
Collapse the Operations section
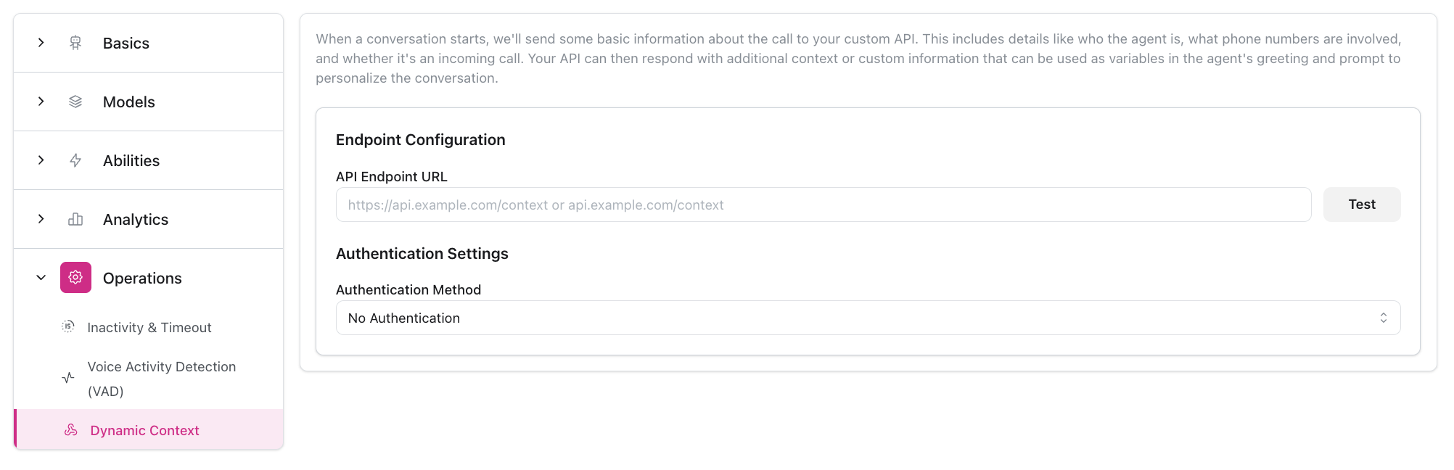(x=41, y=278)
